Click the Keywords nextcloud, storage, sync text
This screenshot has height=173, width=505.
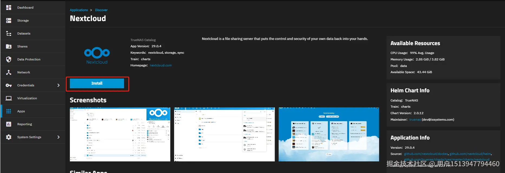click(157, 53)
